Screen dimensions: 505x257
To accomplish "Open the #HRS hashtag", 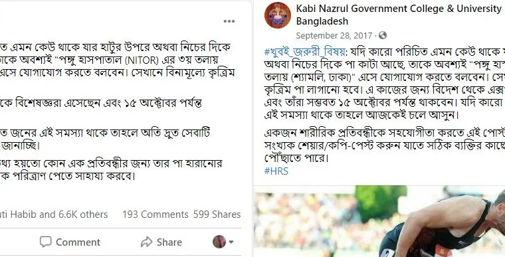I will pos(276,171).
